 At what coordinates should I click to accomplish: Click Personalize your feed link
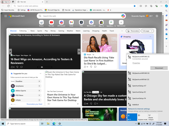(34, 104)
